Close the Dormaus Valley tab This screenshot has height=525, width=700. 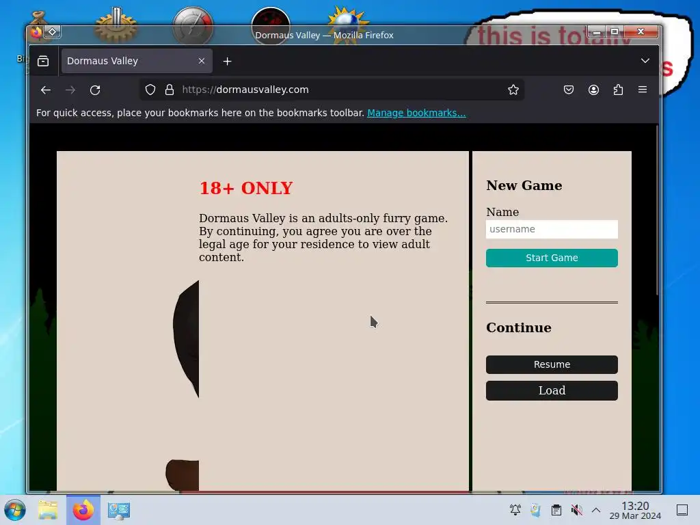(x=202, y=61)
